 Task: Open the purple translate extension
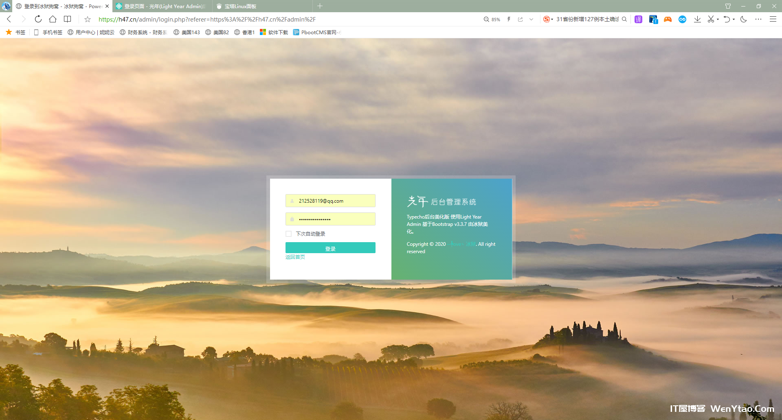pyautogui.click(x=638, y=19)
